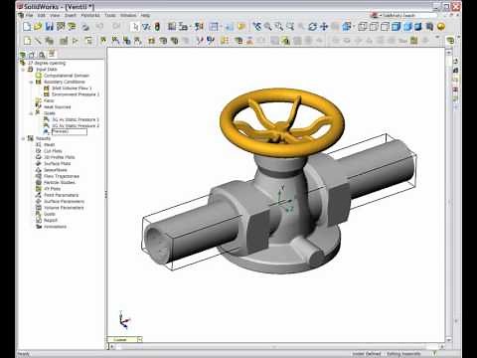Select Inlet Volume Flow 1 item
The image size is (477, 358).
click(72, 89)
